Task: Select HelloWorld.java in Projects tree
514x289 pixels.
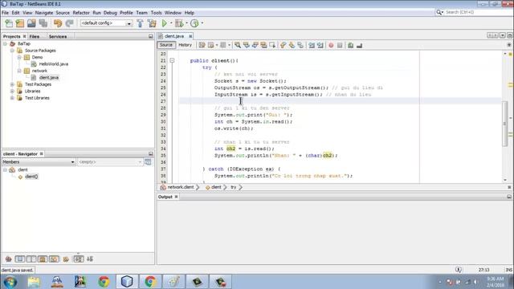Action: pyautogui.click(x=54, y=64)
